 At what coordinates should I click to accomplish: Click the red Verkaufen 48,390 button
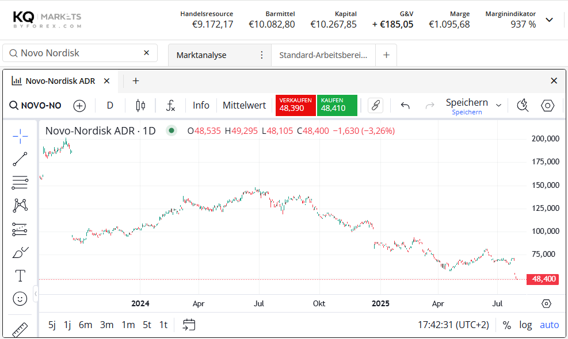tap(296, 105)
